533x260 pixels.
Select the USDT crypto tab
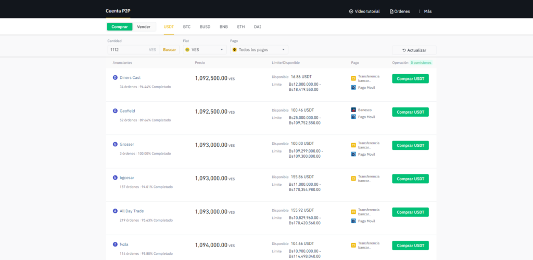pos(169,27)
